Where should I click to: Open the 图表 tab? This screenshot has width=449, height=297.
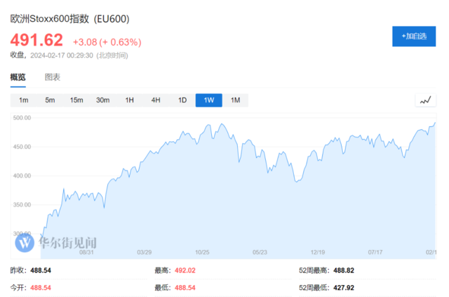[53, 77]
